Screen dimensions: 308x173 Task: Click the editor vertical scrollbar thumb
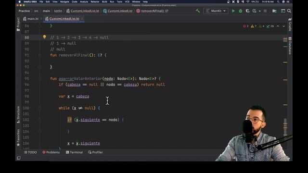point(285,127)
